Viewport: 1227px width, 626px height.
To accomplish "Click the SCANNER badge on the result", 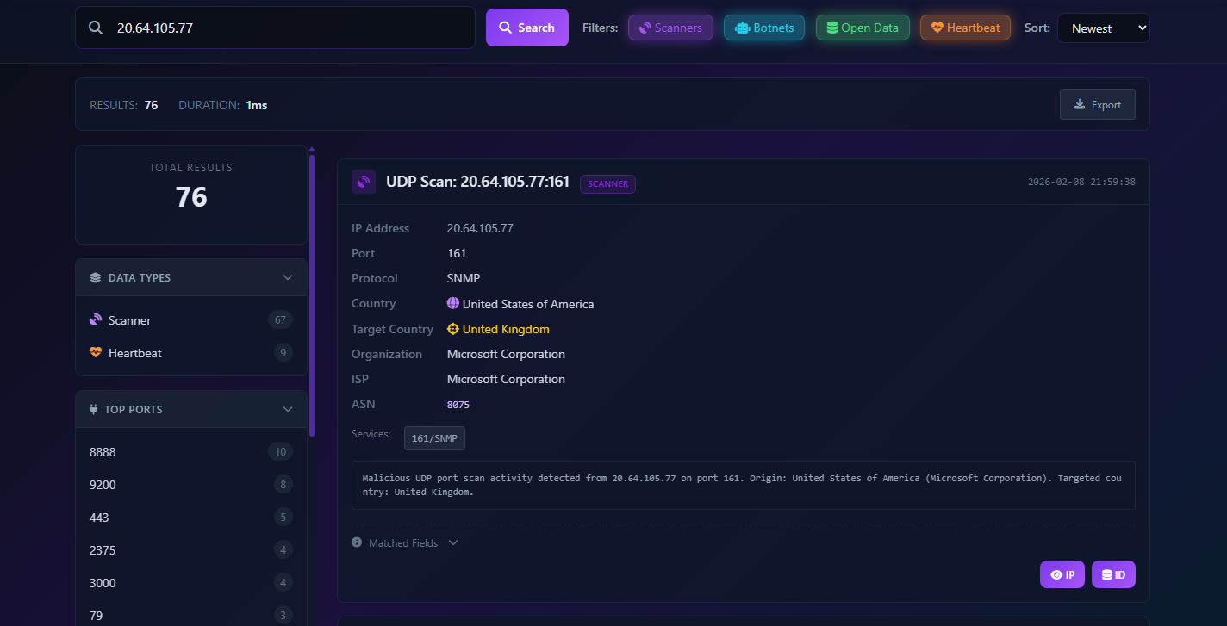I will [607, 183].
